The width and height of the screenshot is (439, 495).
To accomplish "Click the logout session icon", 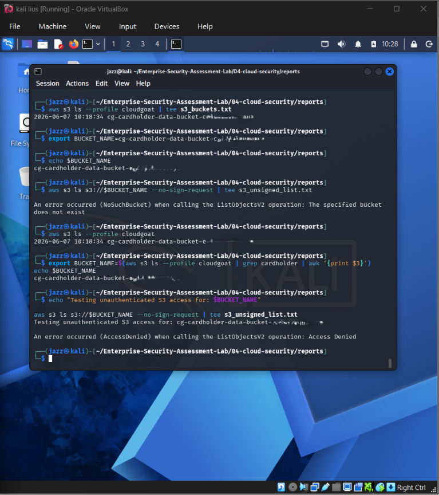I will tap(429, 44).
